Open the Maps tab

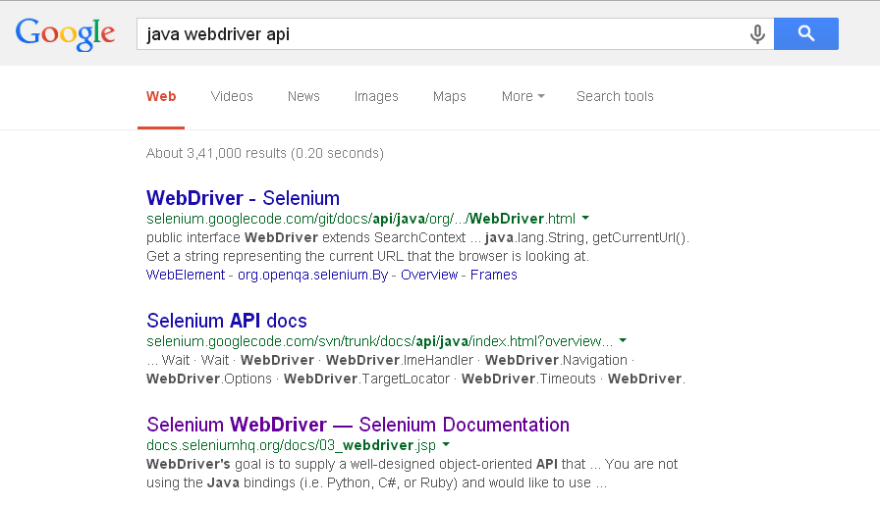point(450,96)
